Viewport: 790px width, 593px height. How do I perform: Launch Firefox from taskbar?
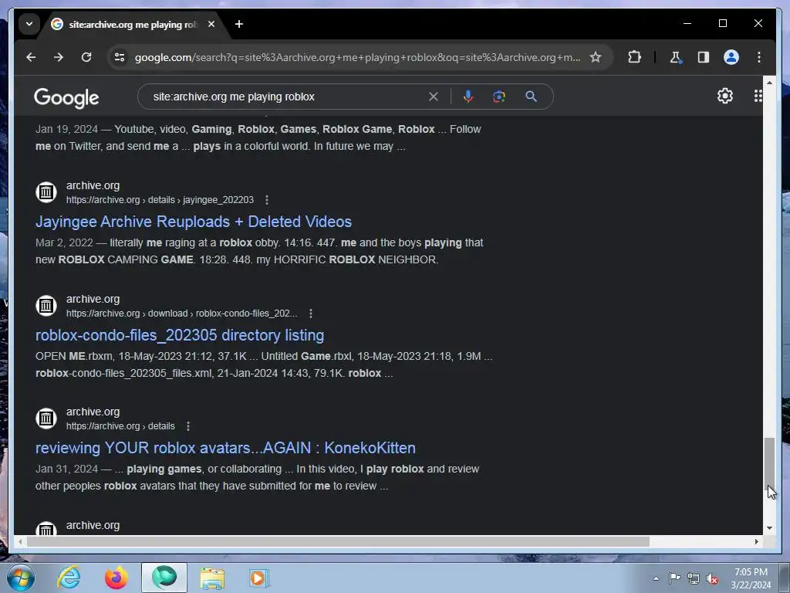(x=116, y=578)
